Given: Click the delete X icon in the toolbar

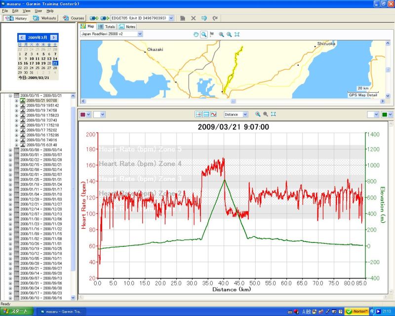Looking at the screenshot, I should pyautogui.click(x=194, y=18).
